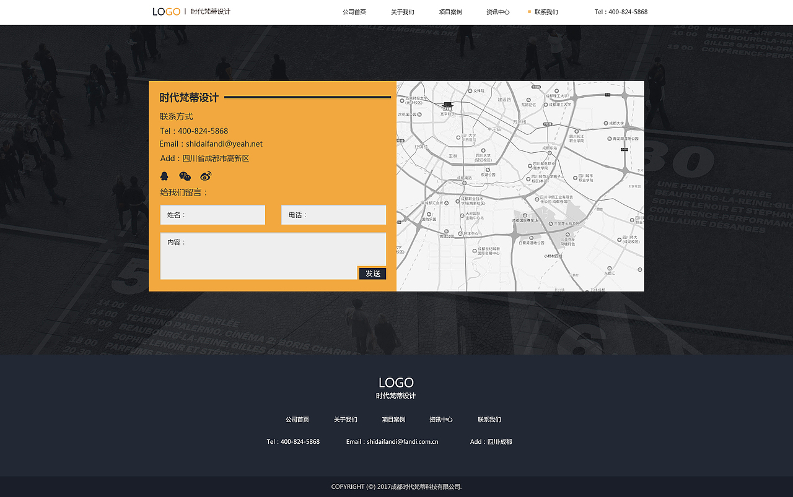Click the 时代梵蒂设计 text beside header logo
Viewport: 793px width, 497px height.
click(211, 12)
